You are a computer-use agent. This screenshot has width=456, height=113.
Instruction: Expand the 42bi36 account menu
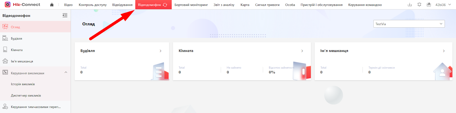(x=443, y=5)
